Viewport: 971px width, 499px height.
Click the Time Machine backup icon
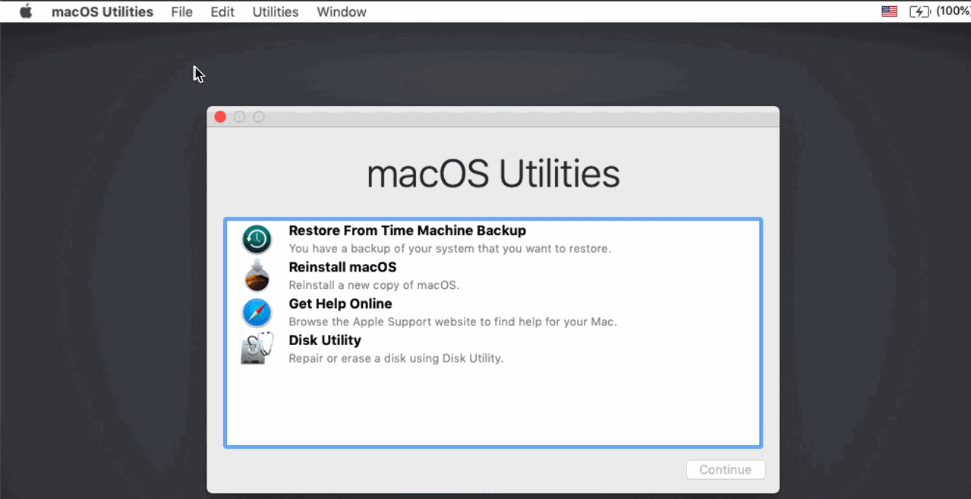tap(257, 239)
